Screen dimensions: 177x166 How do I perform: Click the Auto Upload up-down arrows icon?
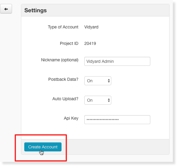pos(109,100)
